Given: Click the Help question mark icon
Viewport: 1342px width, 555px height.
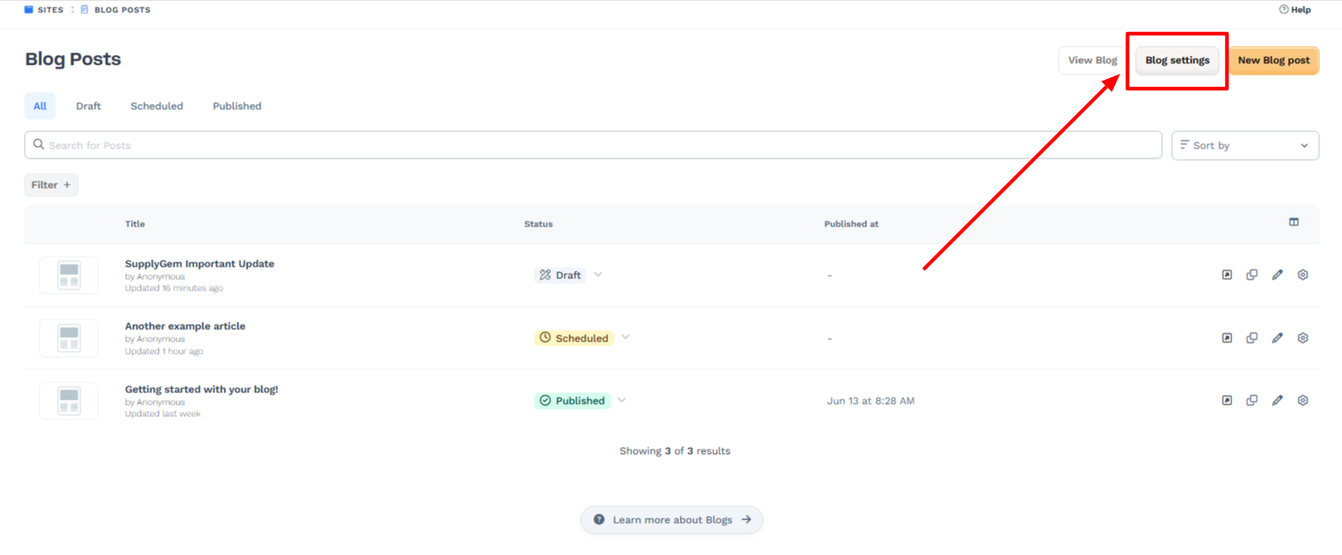Looking at the screenshot, I should pos(1284,10).
